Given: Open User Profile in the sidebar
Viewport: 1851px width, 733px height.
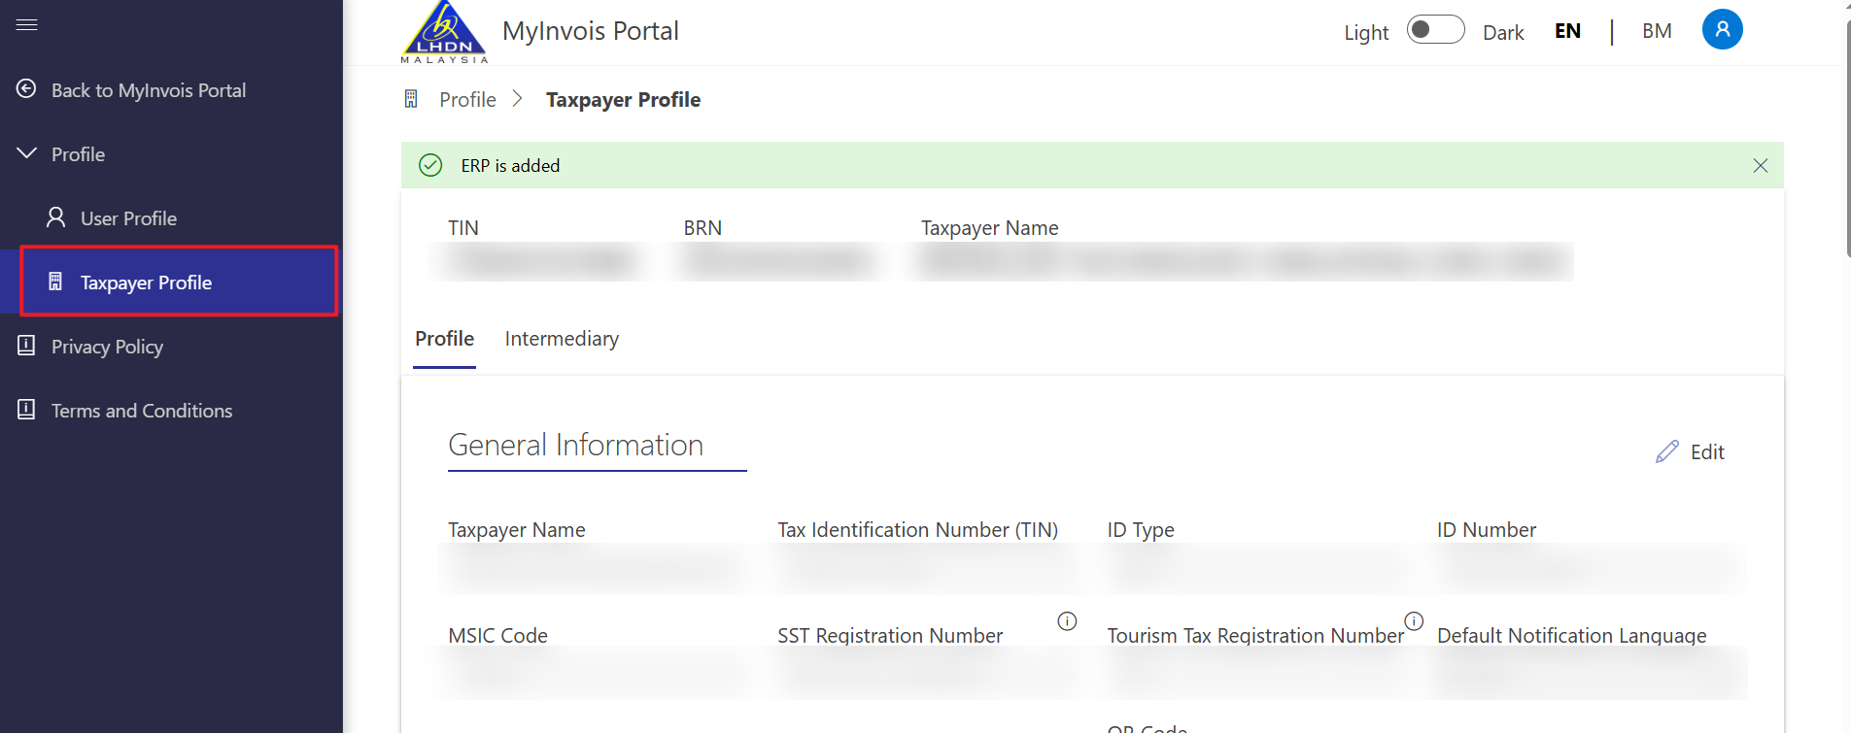Looking at the screenshot, I should [128, 218].
